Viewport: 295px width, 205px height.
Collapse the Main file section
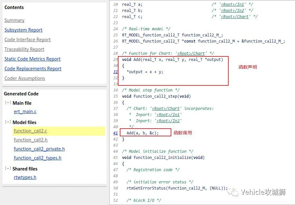pyautogui.click(x=8, y=103)
